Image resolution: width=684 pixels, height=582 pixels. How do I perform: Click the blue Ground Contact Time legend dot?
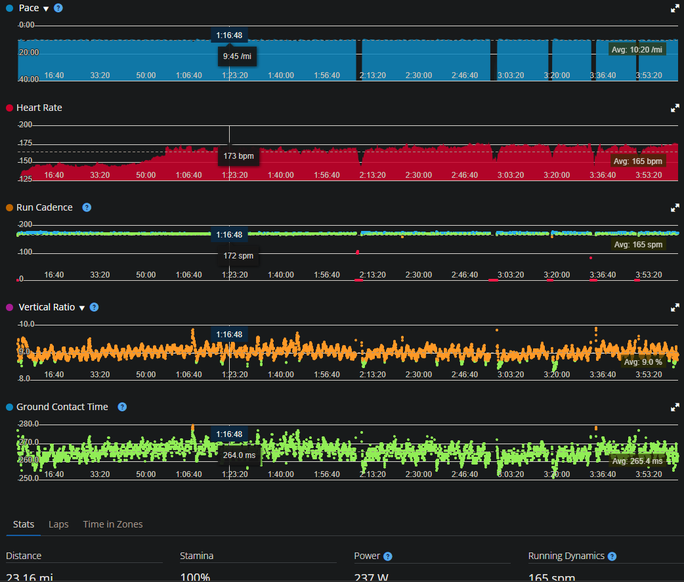9,407
